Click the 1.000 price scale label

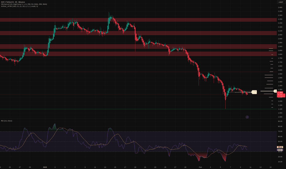(x=280, y=117)
